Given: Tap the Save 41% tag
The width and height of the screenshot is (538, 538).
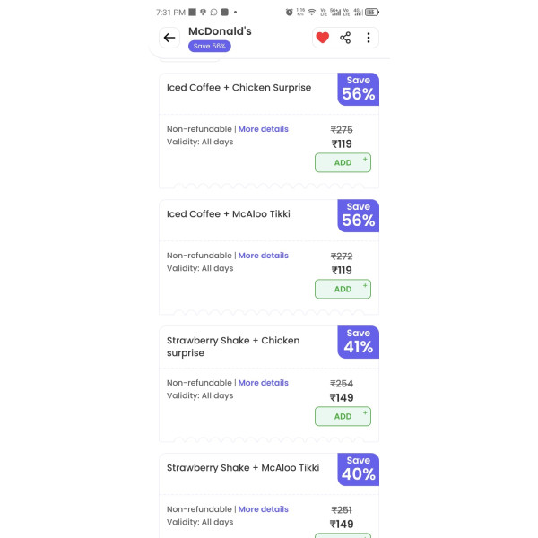Looking at the screenshot, I should 358,342.
